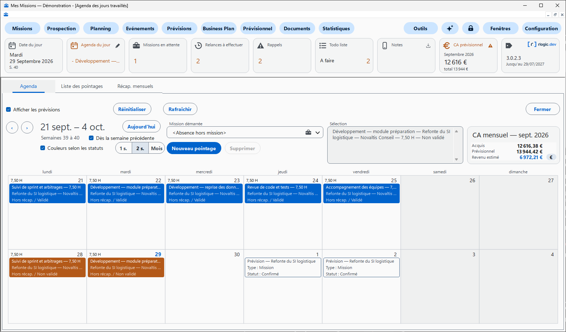
Task: Click the Aujourd'hui button
Action: (x=141, y=127)
